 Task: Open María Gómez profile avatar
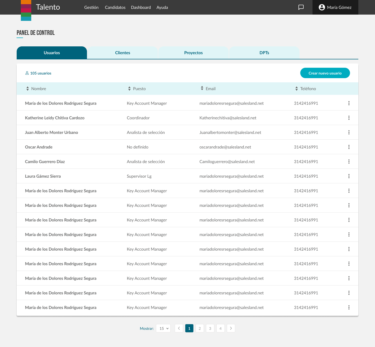[x=322, y=7]
